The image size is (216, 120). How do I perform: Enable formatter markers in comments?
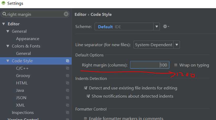85,118
